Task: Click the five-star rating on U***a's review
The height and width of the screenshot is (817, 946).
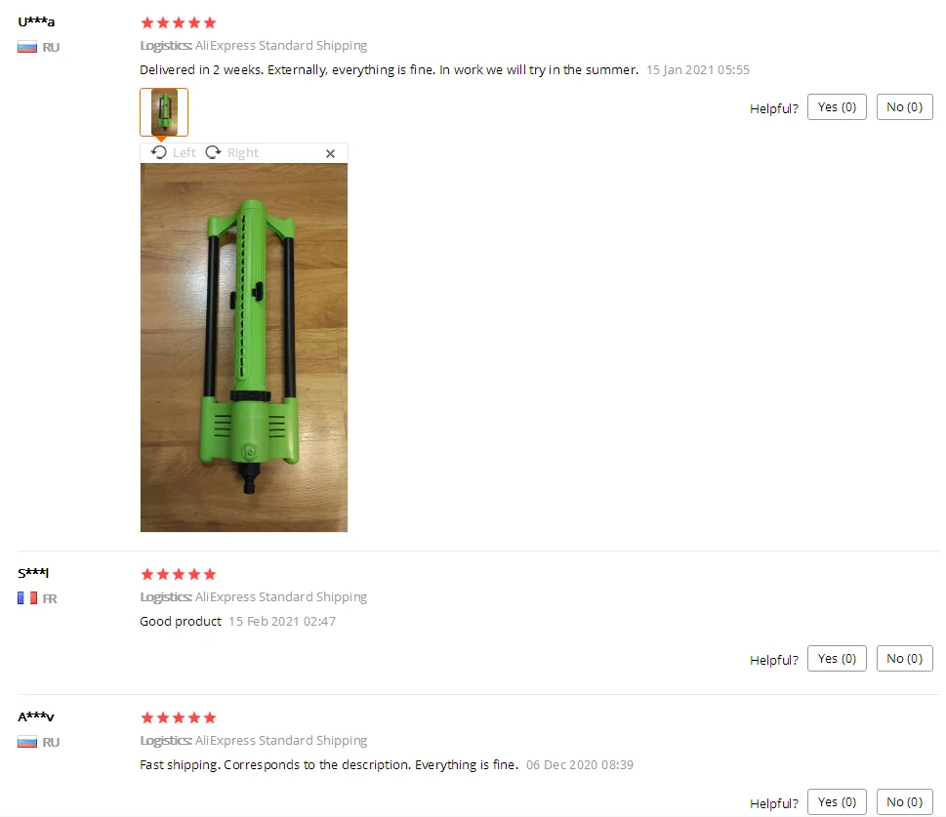Action: click(178, 22)
